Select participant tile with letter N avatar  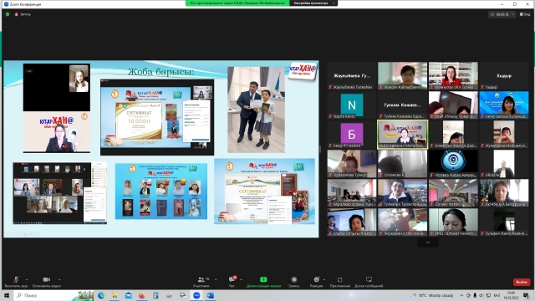point(352,105)
